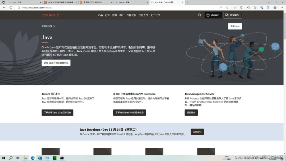Click the Oracle logo in the header
Image resolution: width=286 pixels, height=161 pixels.
[x=50, y=15]
